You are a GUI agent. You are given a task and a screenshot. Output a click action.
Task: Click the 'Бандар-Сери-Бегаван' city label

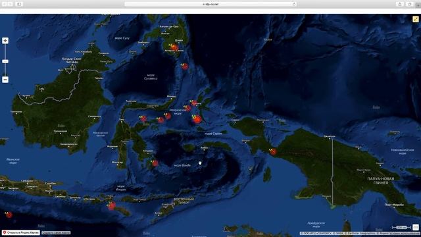click(x=72, y=60)
